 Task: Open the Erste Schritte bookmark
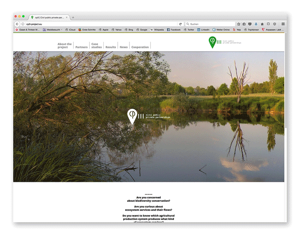pos(87,30)
